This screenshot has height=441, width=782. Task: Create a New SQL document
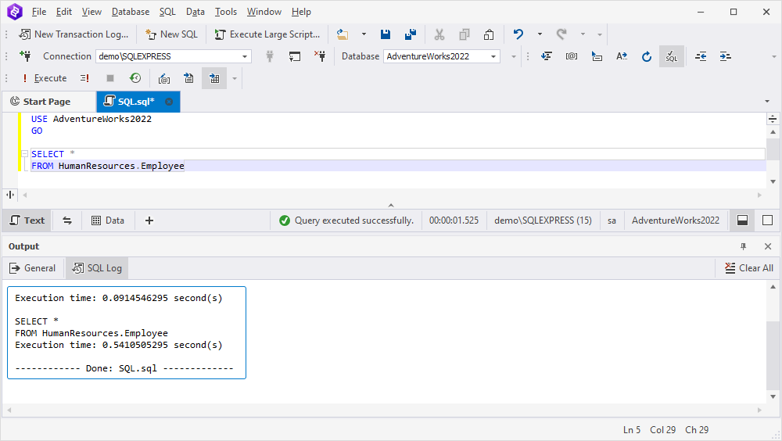click(171, 34)
